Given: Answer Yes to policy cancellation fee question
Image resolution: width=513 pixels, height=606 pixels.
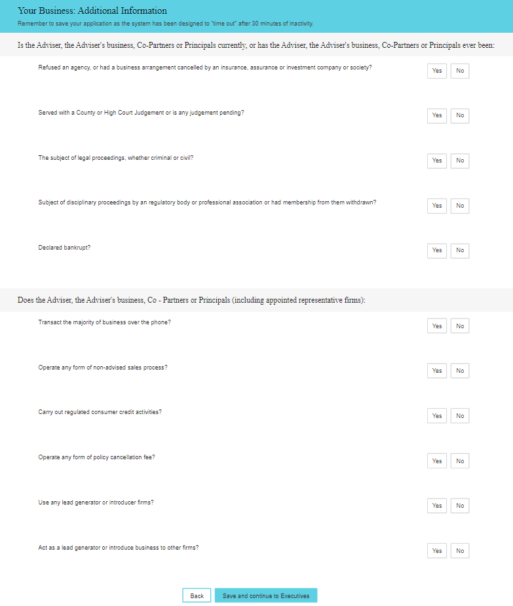Looking at the screenshot, I should click(x=437, y=461).
